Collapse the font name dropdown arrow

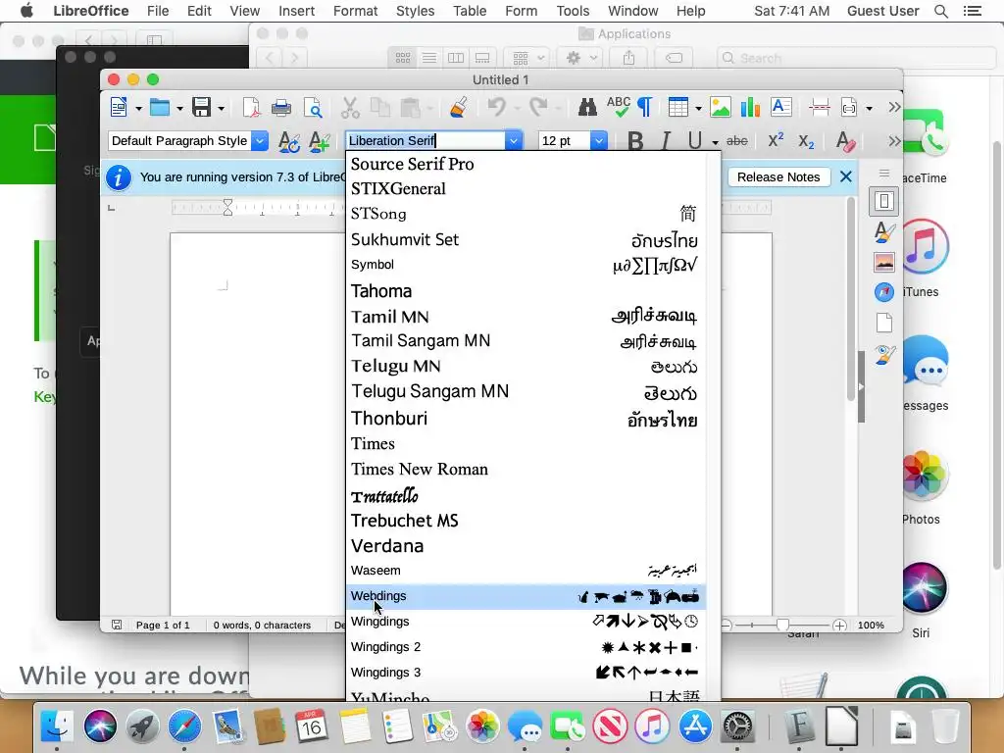point(514,141)
